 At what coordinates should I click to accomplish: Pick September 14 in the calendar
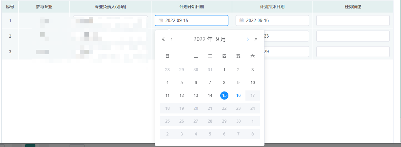(210, 96)
